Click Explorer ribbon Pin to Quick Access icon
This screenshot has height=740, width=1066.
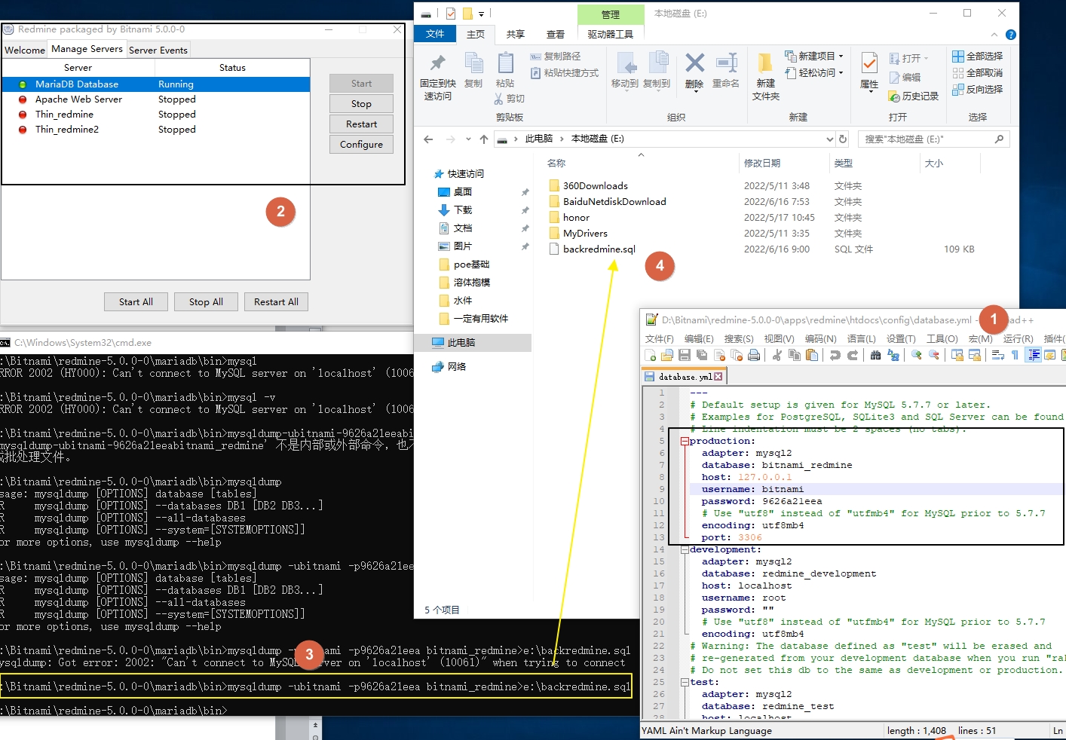437,63
